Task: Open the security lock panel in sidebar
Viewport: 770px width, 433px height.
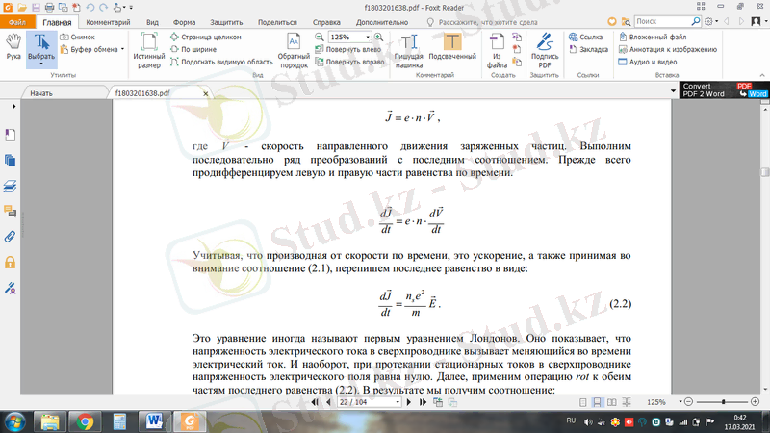Action: coord(10,262)
